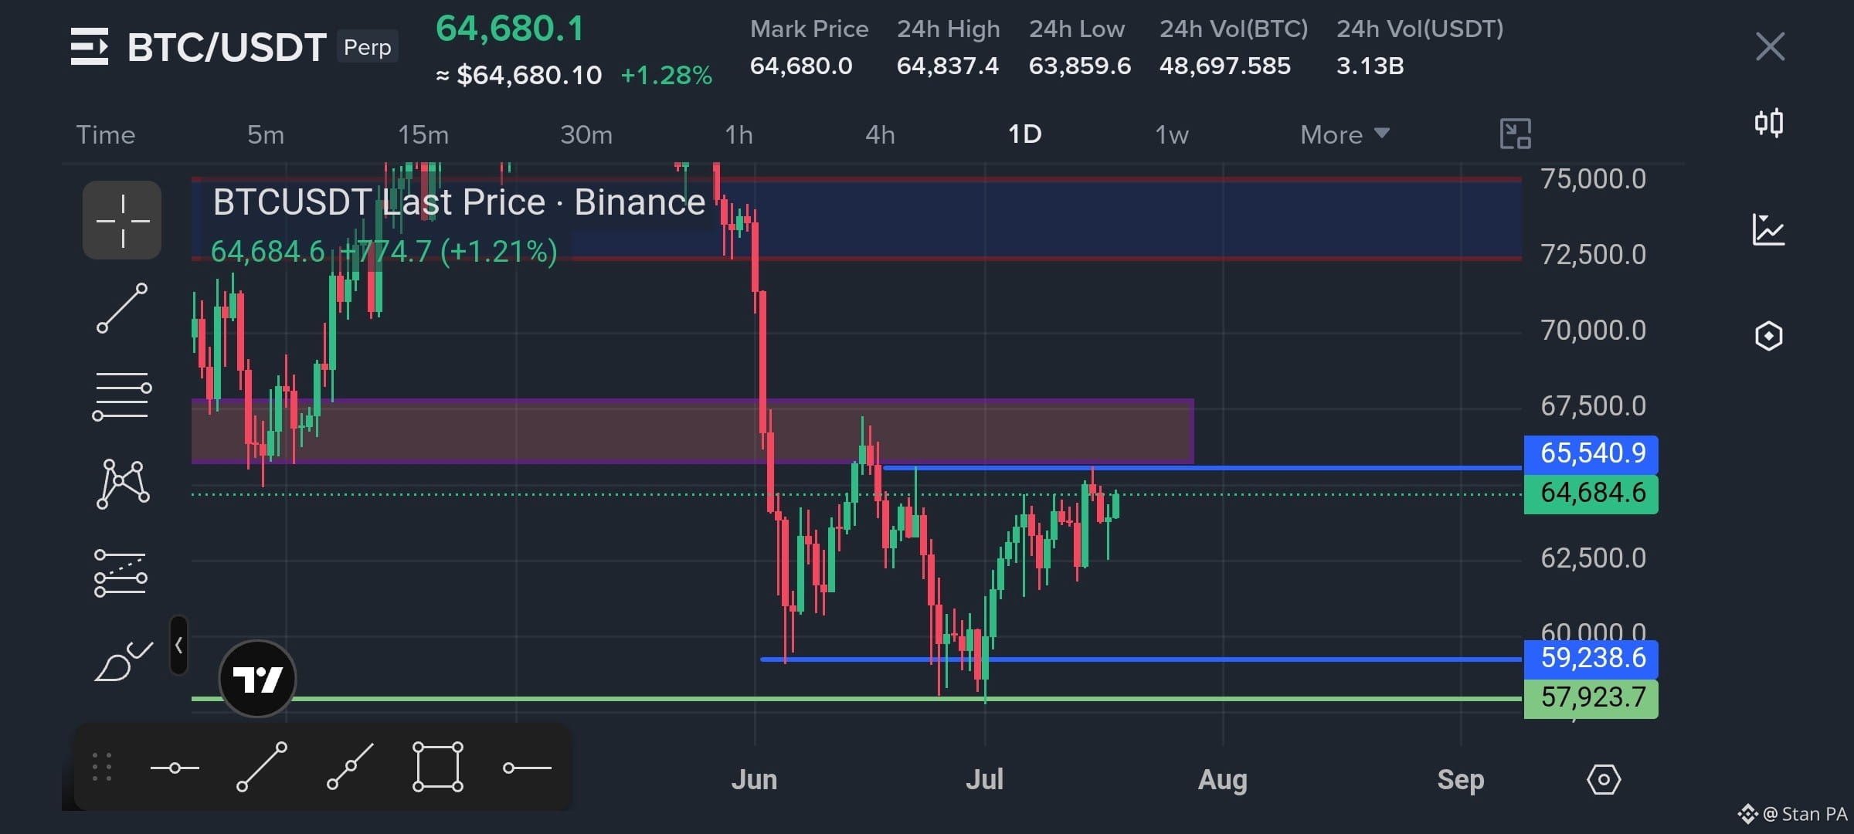
Task: Grab the favorites toolbar drag handle
Action: 102,768
